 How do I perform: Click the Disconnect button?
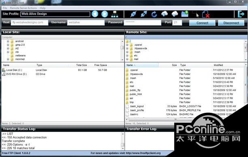click(x=231, y=23)
